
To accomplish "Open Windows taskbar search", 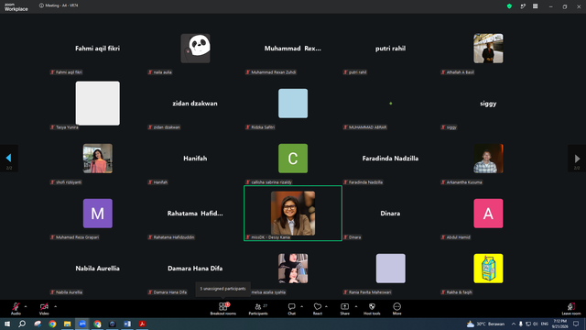I will [x=22, y=324].
